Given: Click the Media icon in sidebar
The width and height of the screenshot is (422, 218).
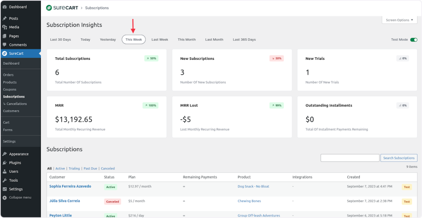Looking at the screenshot, I should click(x=5, y=27).
